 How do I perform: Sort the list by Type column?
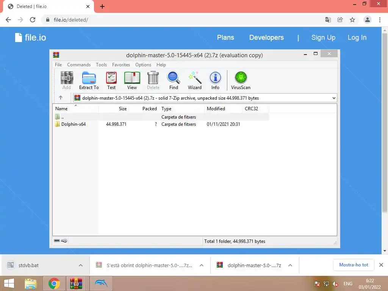point(181,109)
